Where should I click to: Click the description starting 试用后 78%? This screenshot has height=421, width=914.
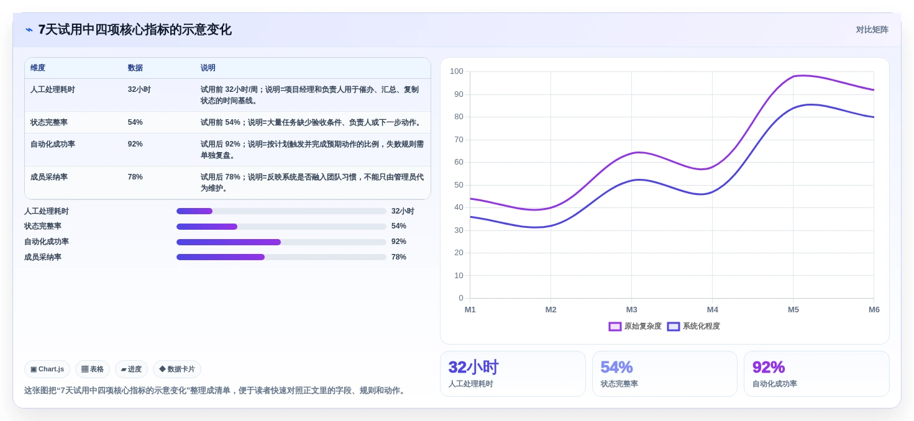click(x=312, y=183)
